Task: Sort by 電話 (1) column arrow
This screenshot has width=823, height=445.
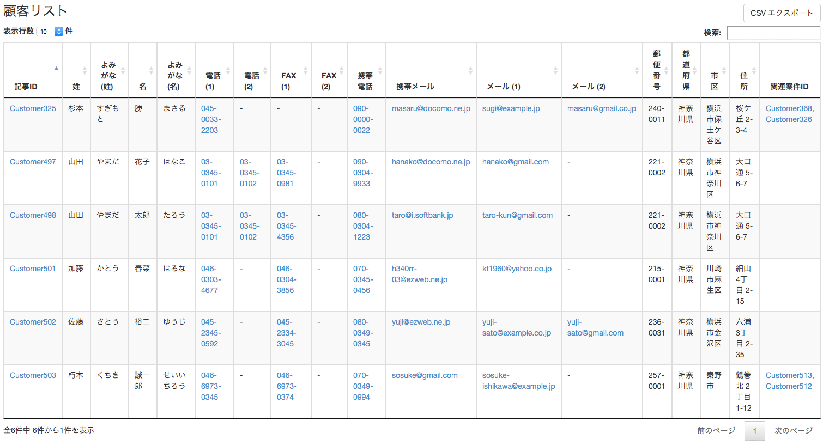Action: 228,70
